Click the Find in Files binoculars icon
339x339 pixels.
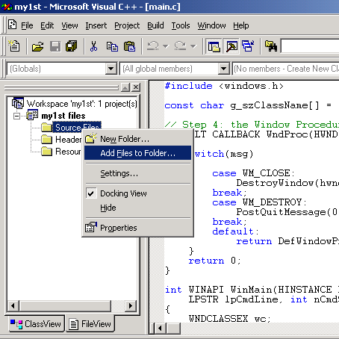271,46
